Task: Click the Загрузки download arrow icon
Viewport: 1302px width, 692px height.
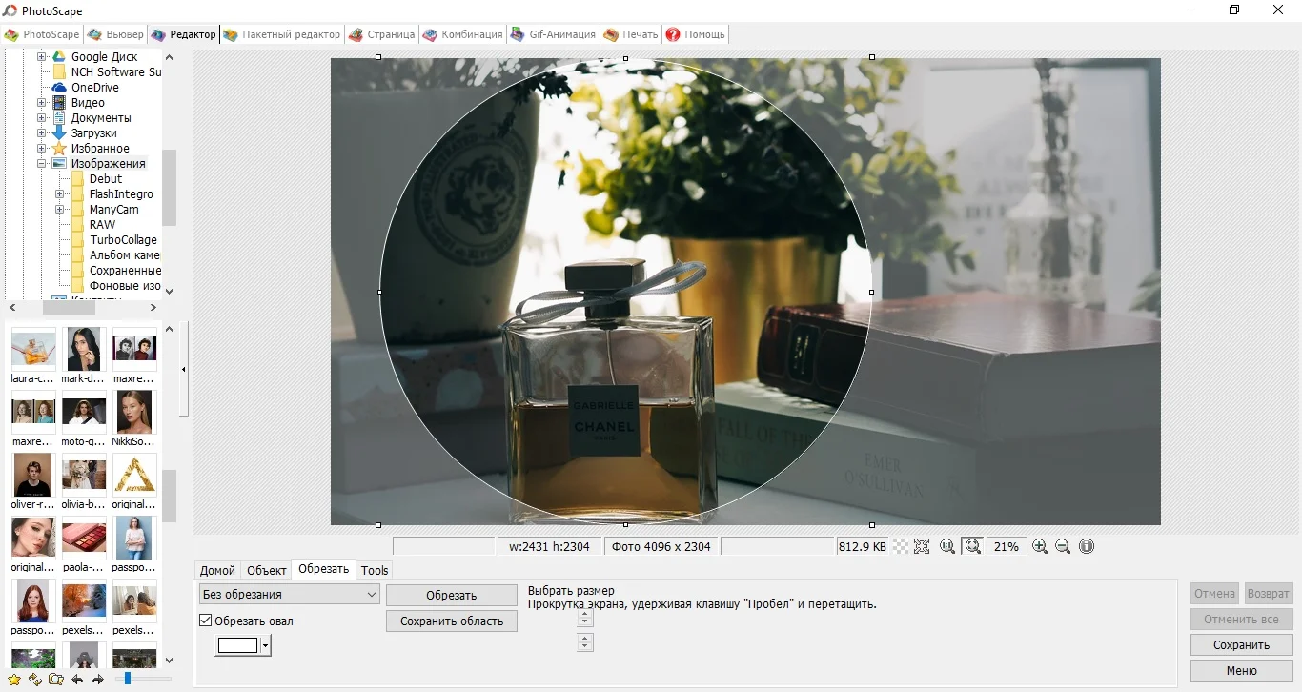Action: click(59, 133)
